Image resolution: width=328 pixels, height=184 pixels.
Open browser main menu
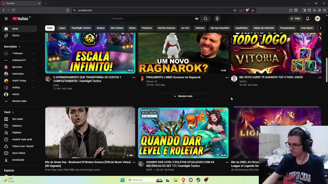pos(325,10)
